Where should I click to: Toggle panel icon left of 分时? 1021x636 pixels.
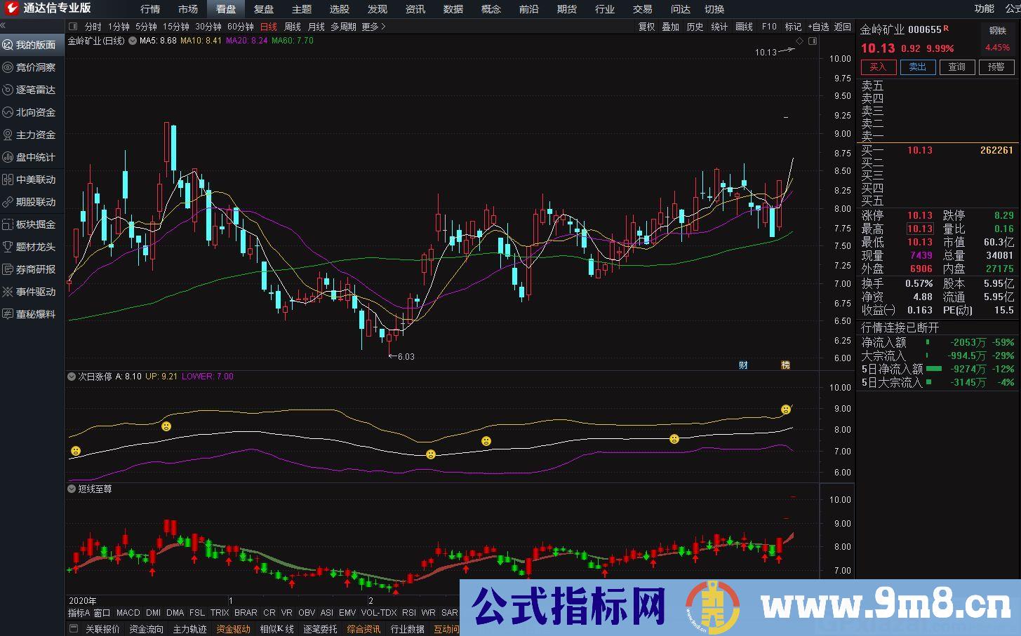[74, 27]
